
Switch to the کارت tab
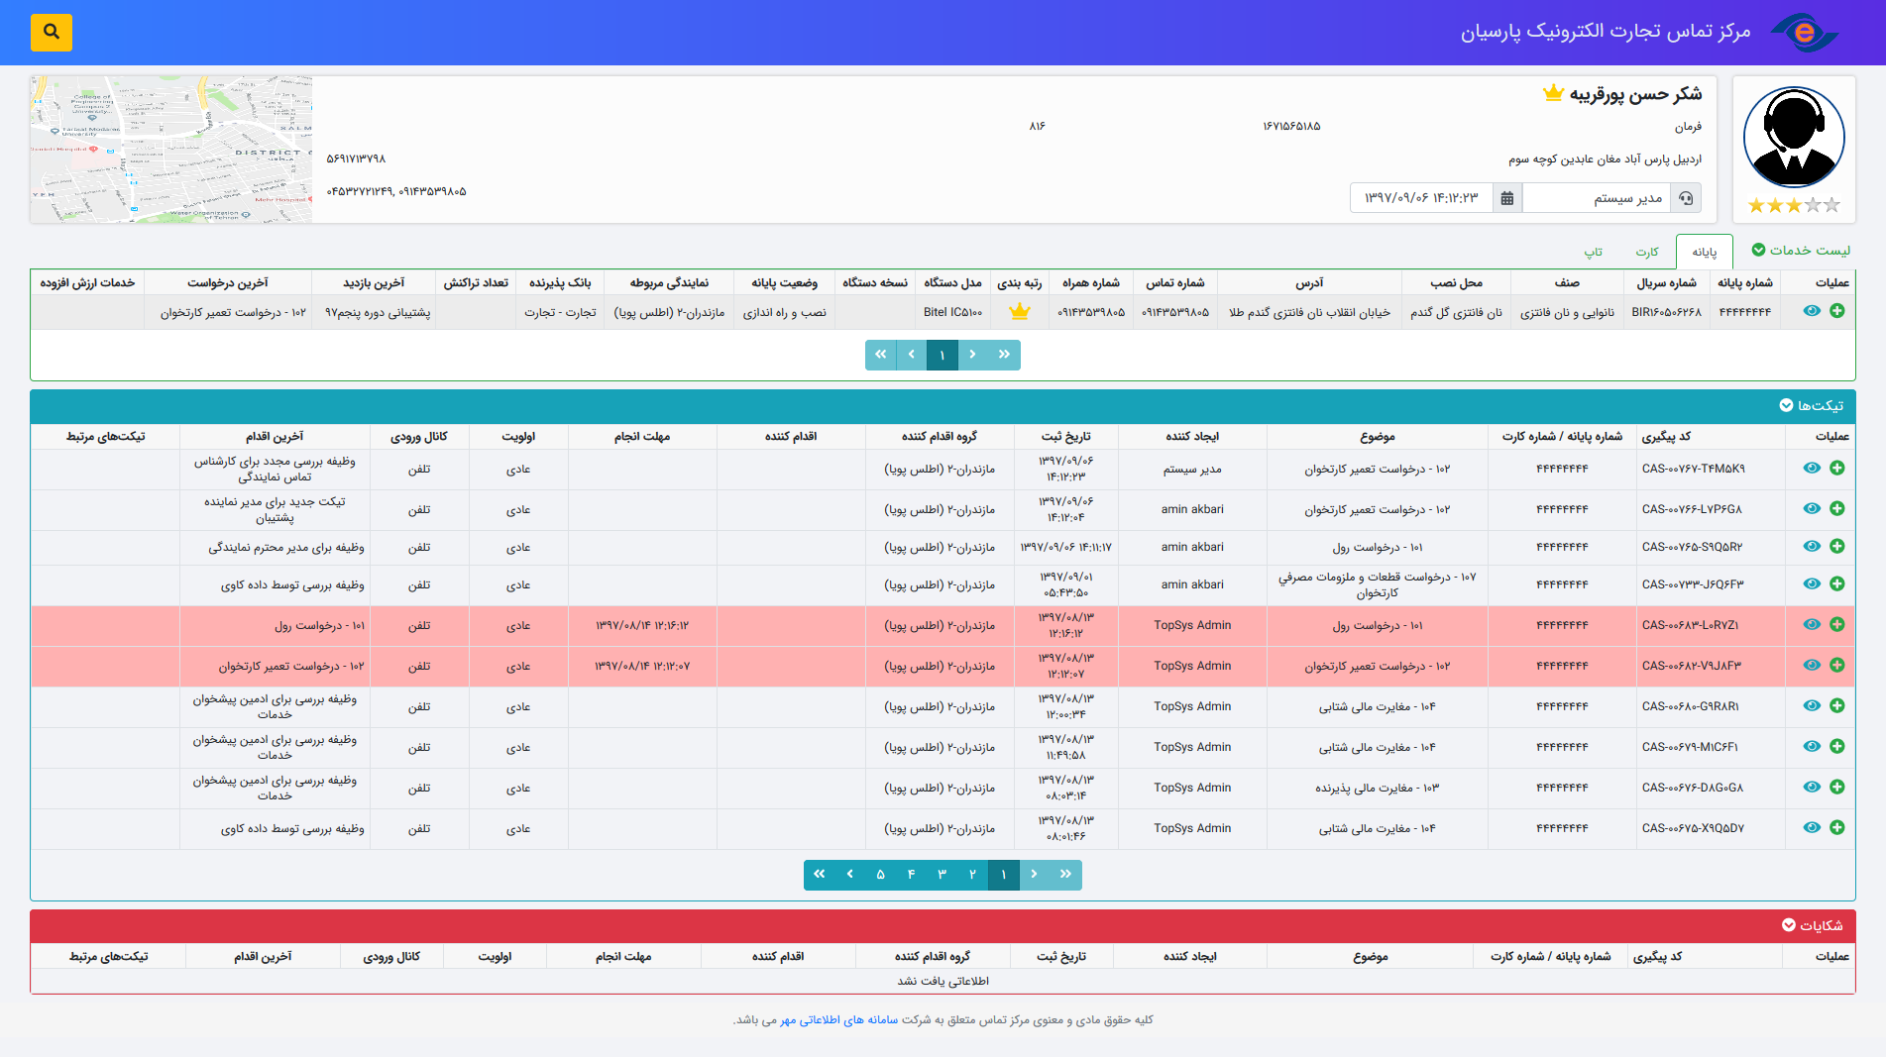[1647, 252]
